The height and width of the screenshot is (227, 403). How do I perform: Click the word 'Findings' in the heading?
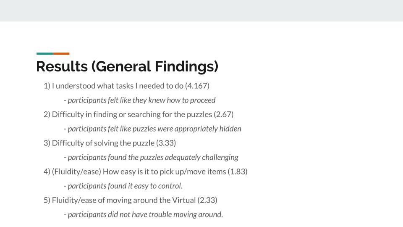186,66
